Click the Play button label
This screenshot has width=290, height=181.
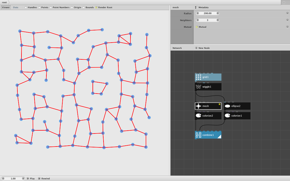tap(32, 179)
